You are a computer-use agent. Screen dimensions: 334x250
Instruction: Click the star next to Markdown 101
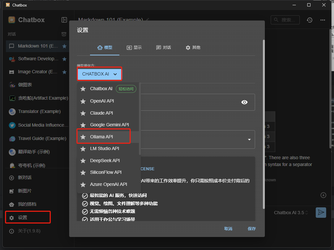coord(64,46)
